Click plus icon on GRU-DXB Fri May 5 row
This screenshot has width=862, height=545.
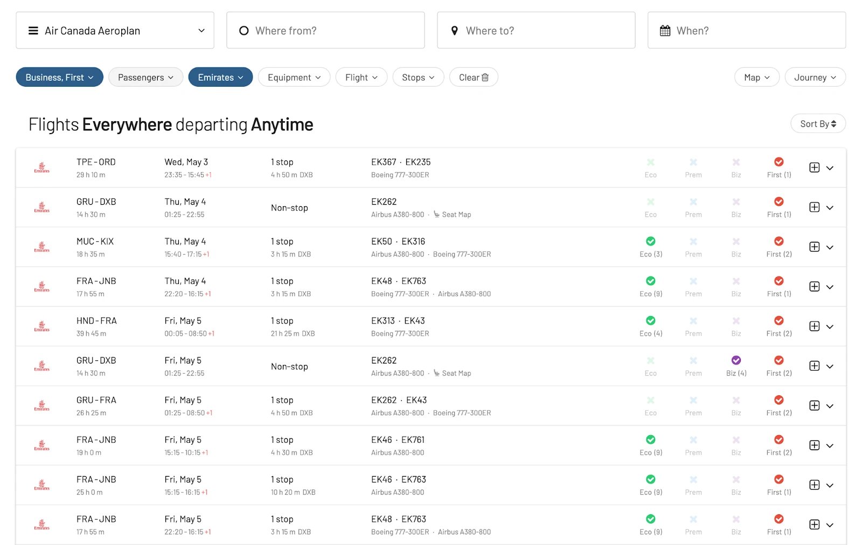point(815,366)
